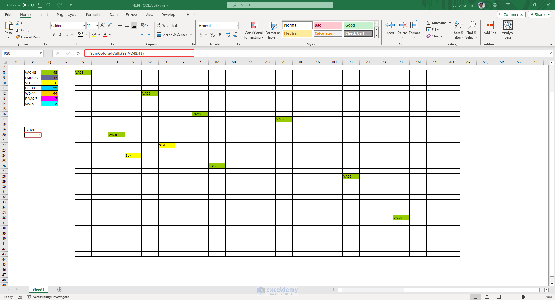Toggle Bottom Align vertical alignment
555x300 pixels.
pos(134,25)
